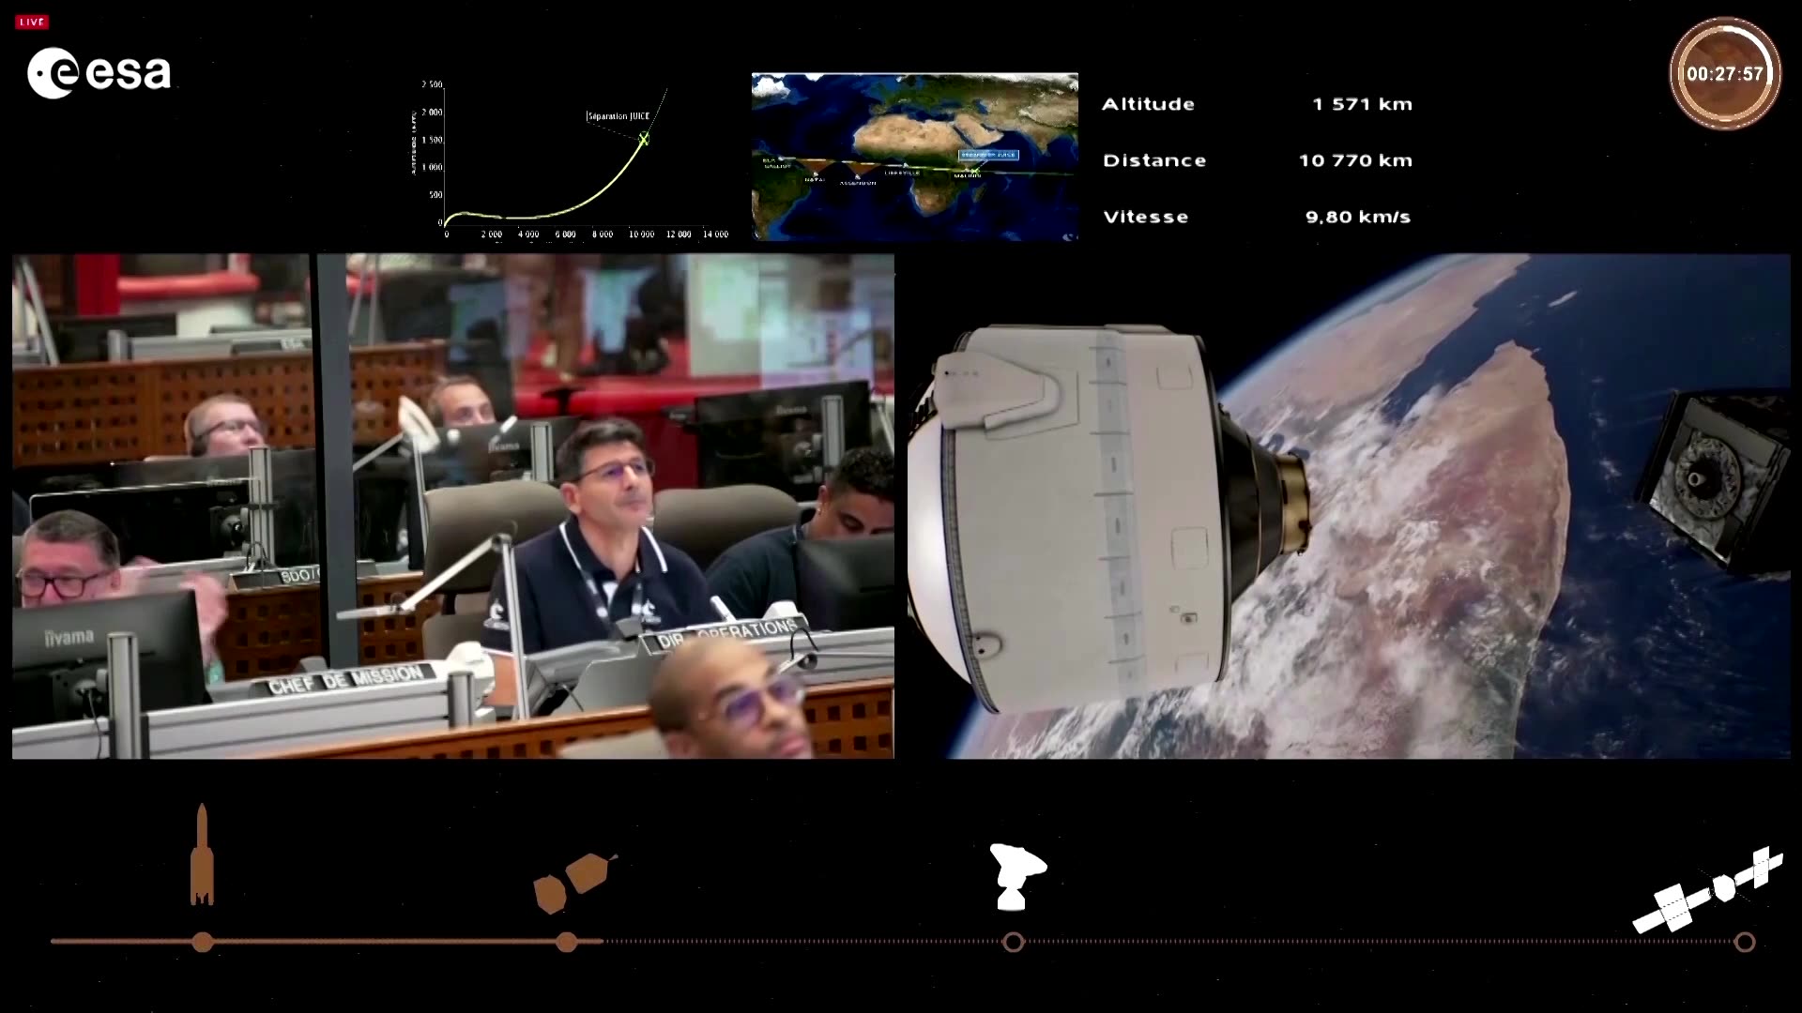Expand the telemetry data panel
The width and height of the screenshot is (1802, 1013).
pos(1258,159)
